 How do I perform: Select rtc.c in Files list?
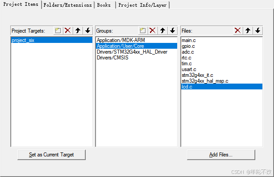click(222, 58)
